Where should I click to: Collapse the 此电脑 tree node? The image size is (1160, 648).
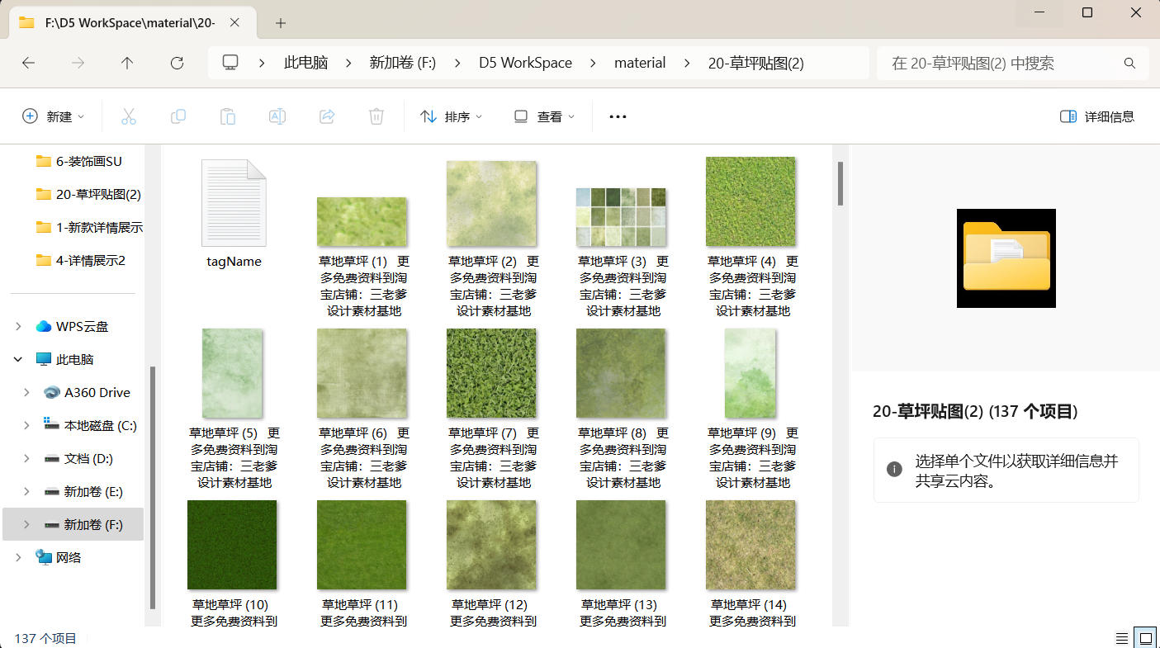click(18, 360)
